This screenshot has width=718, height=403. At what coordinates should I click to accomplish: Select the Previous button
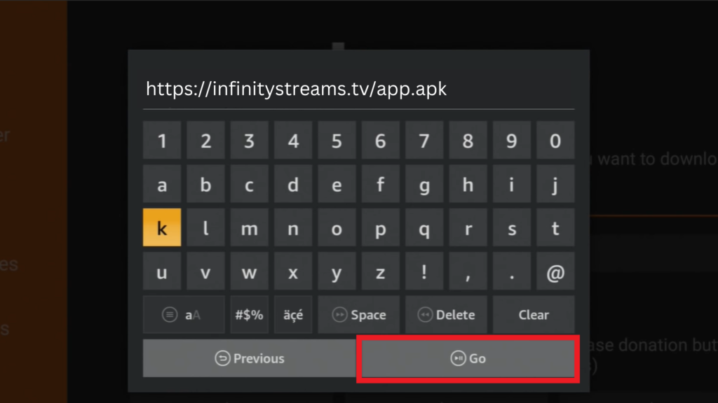pos(250,359)
